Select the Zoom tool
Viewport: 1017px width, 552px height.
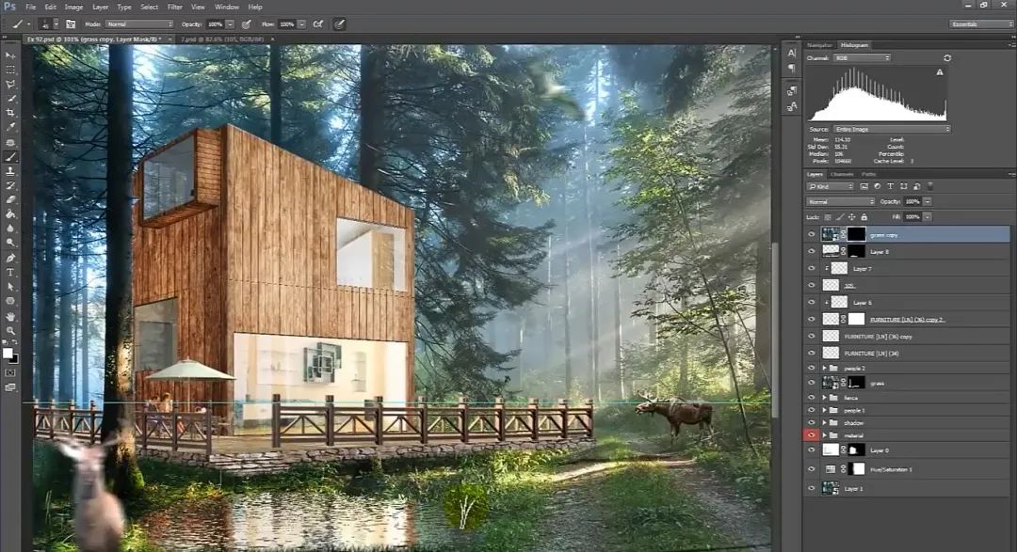pos(11,330)
